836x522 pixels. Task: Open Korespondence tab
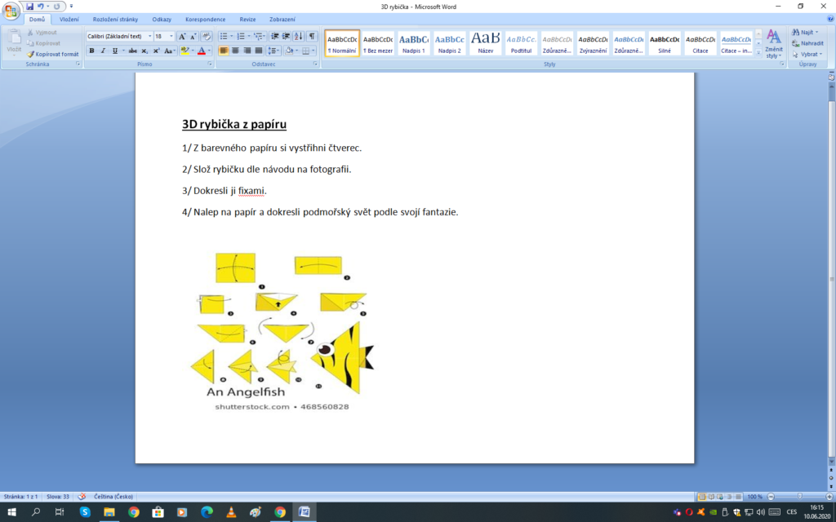(x=205, y=20)
